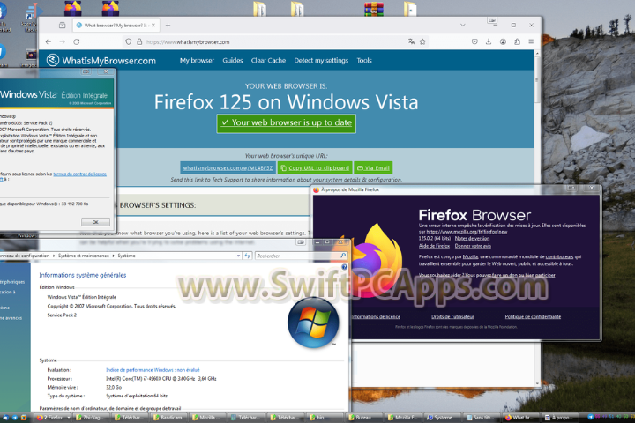Bookmark this page with the star icon

pyautogui.click(x=422, y=41)
